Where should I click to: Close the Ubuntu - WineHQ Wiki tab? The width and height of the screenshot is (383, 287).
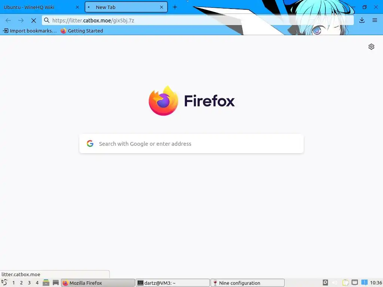click(77, 7)
